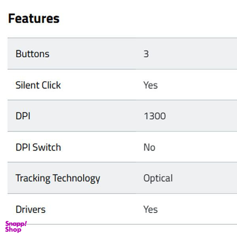The height and width of the screenshot is (237, 237).
Task: Click the 1300 DPI value
Action: (155, 116)
